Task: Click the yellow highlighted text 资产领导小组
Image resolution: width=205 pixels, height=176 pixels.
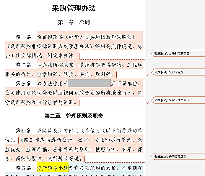Action: click(x=53, y=168)
